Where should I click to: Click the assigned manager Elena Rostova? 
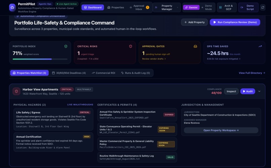[192, 123]
